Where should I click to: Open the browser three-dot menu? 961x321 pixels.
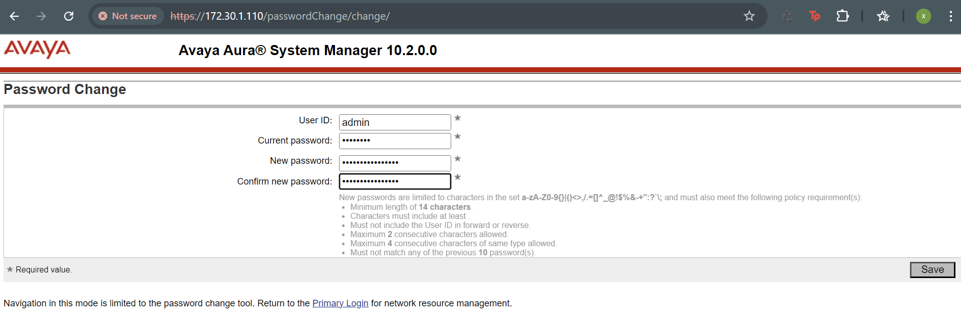pos(950,16)
